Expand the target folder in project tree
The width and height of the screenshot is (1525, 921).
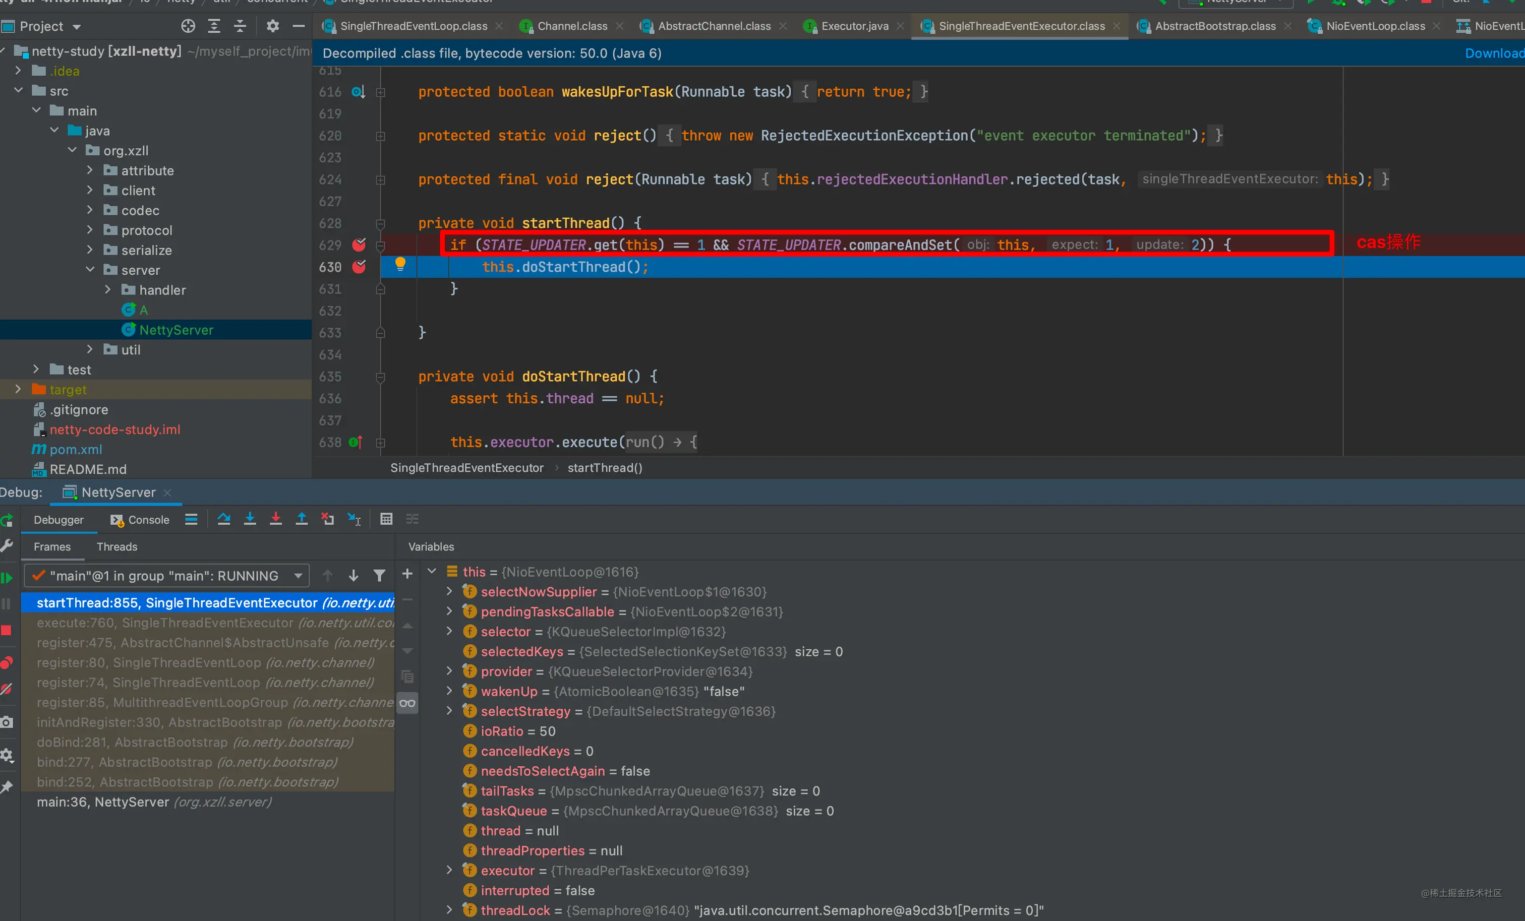[x=18, y=389]
